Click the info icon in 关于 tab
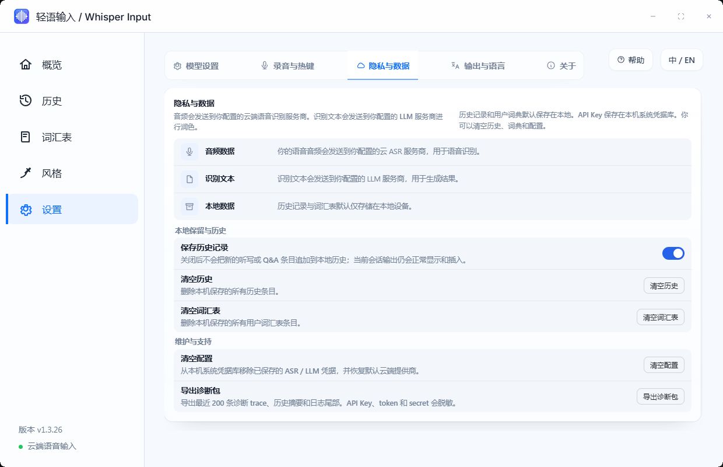 click(x=550, y=65)
